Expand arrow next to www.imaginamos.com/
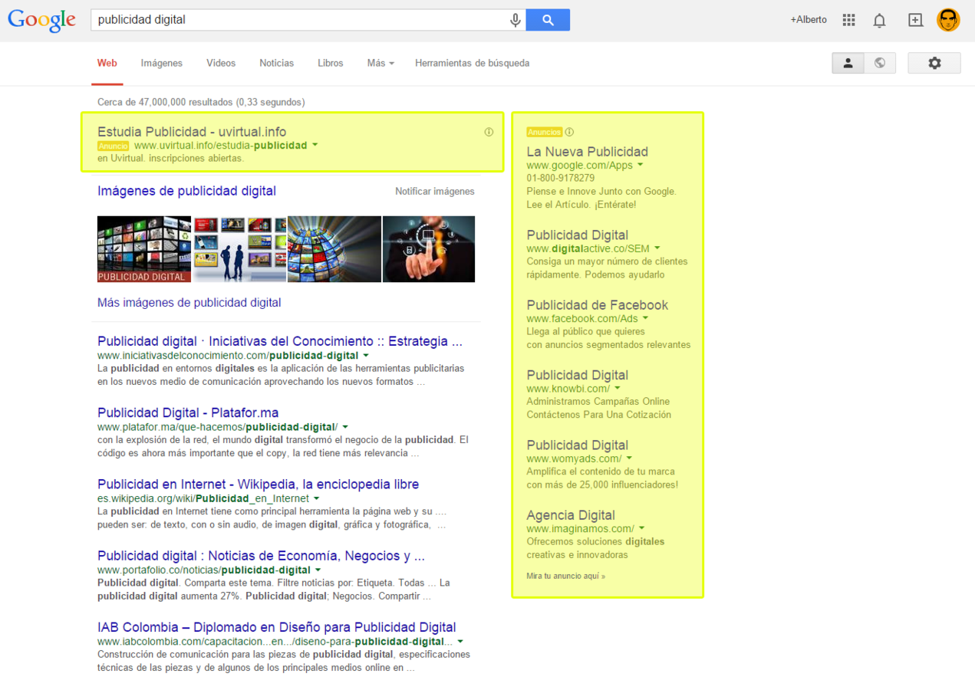The image size is (975, 690). (x=641, y=528)
